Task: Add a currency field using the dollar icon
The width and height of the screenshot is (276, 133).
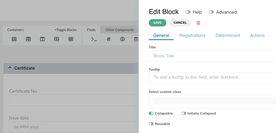Action: coord(123,39)
